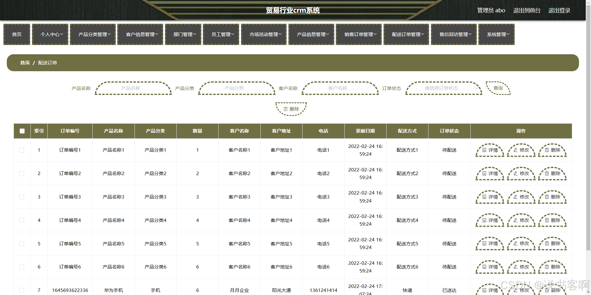The height and width of the screenshot is (295, 591).
Task: Click the 订单状态 column header
Action: pyautogui.click(x=449, y=131)
